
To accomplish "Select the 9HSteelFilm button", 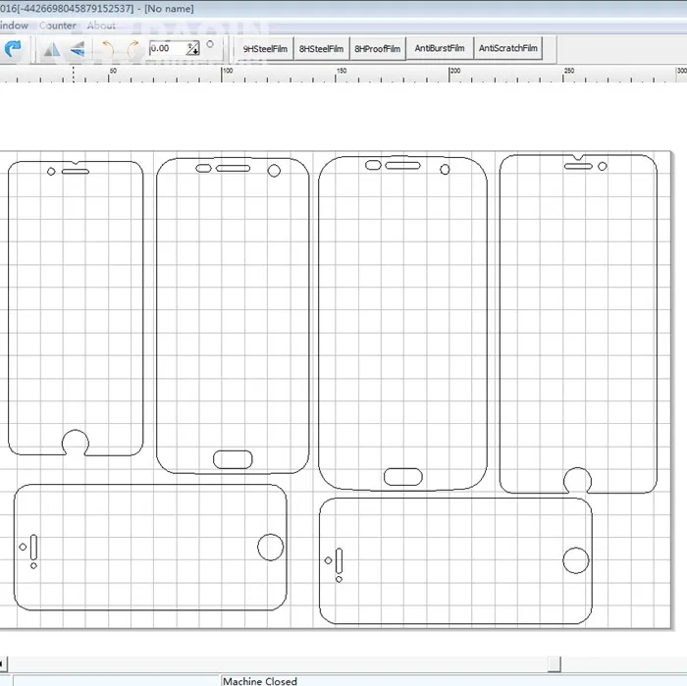I will [x=265, y=48].
